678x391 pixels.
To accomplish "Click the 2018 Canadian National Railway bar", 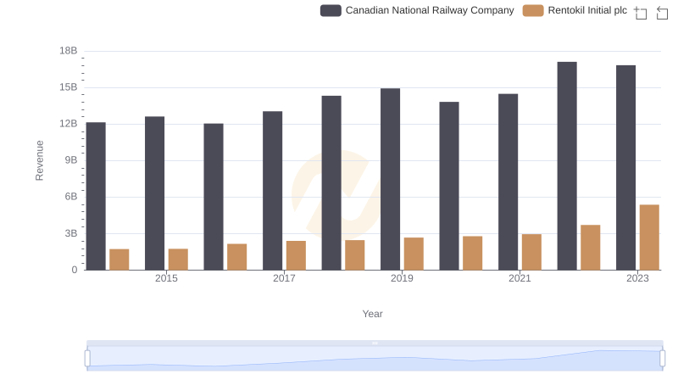I will [331, 183].
